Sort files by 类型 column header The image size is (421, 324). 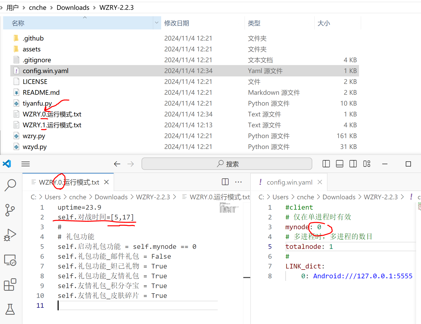[x=279, y=23]
